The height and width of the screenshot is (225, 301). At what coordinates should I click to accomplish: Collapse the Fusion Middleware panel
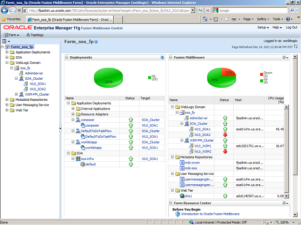click(x=171, y=58)
